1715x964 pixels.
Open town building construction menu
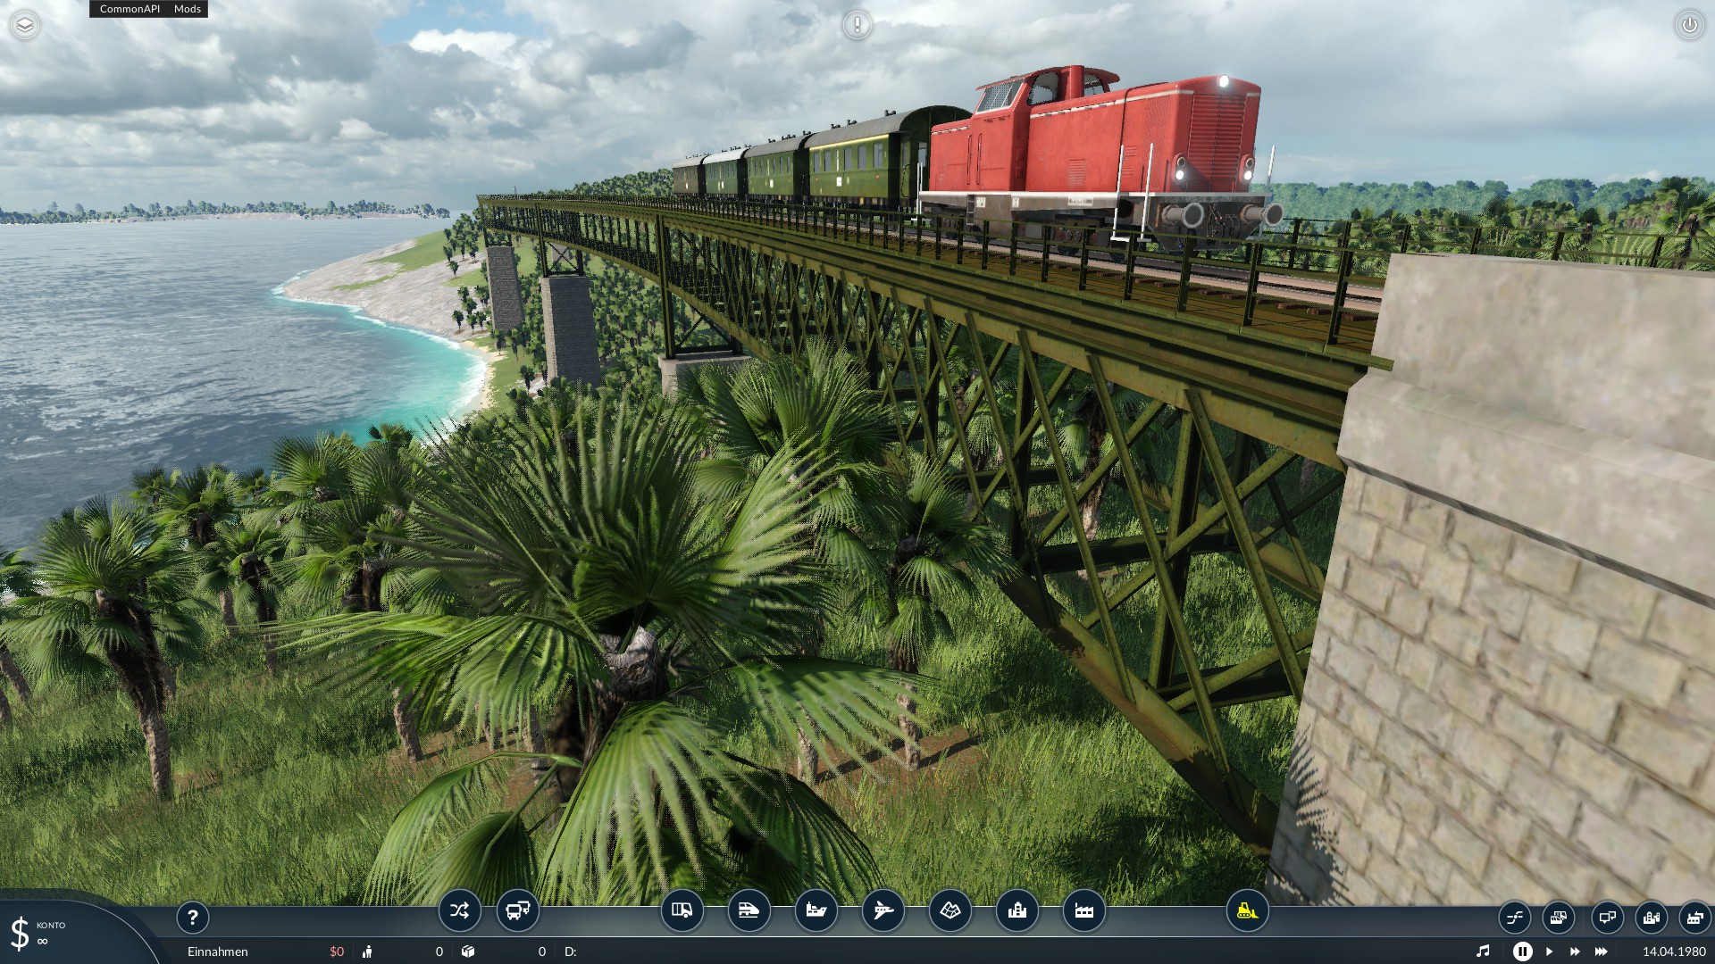tap(1016, 911)
